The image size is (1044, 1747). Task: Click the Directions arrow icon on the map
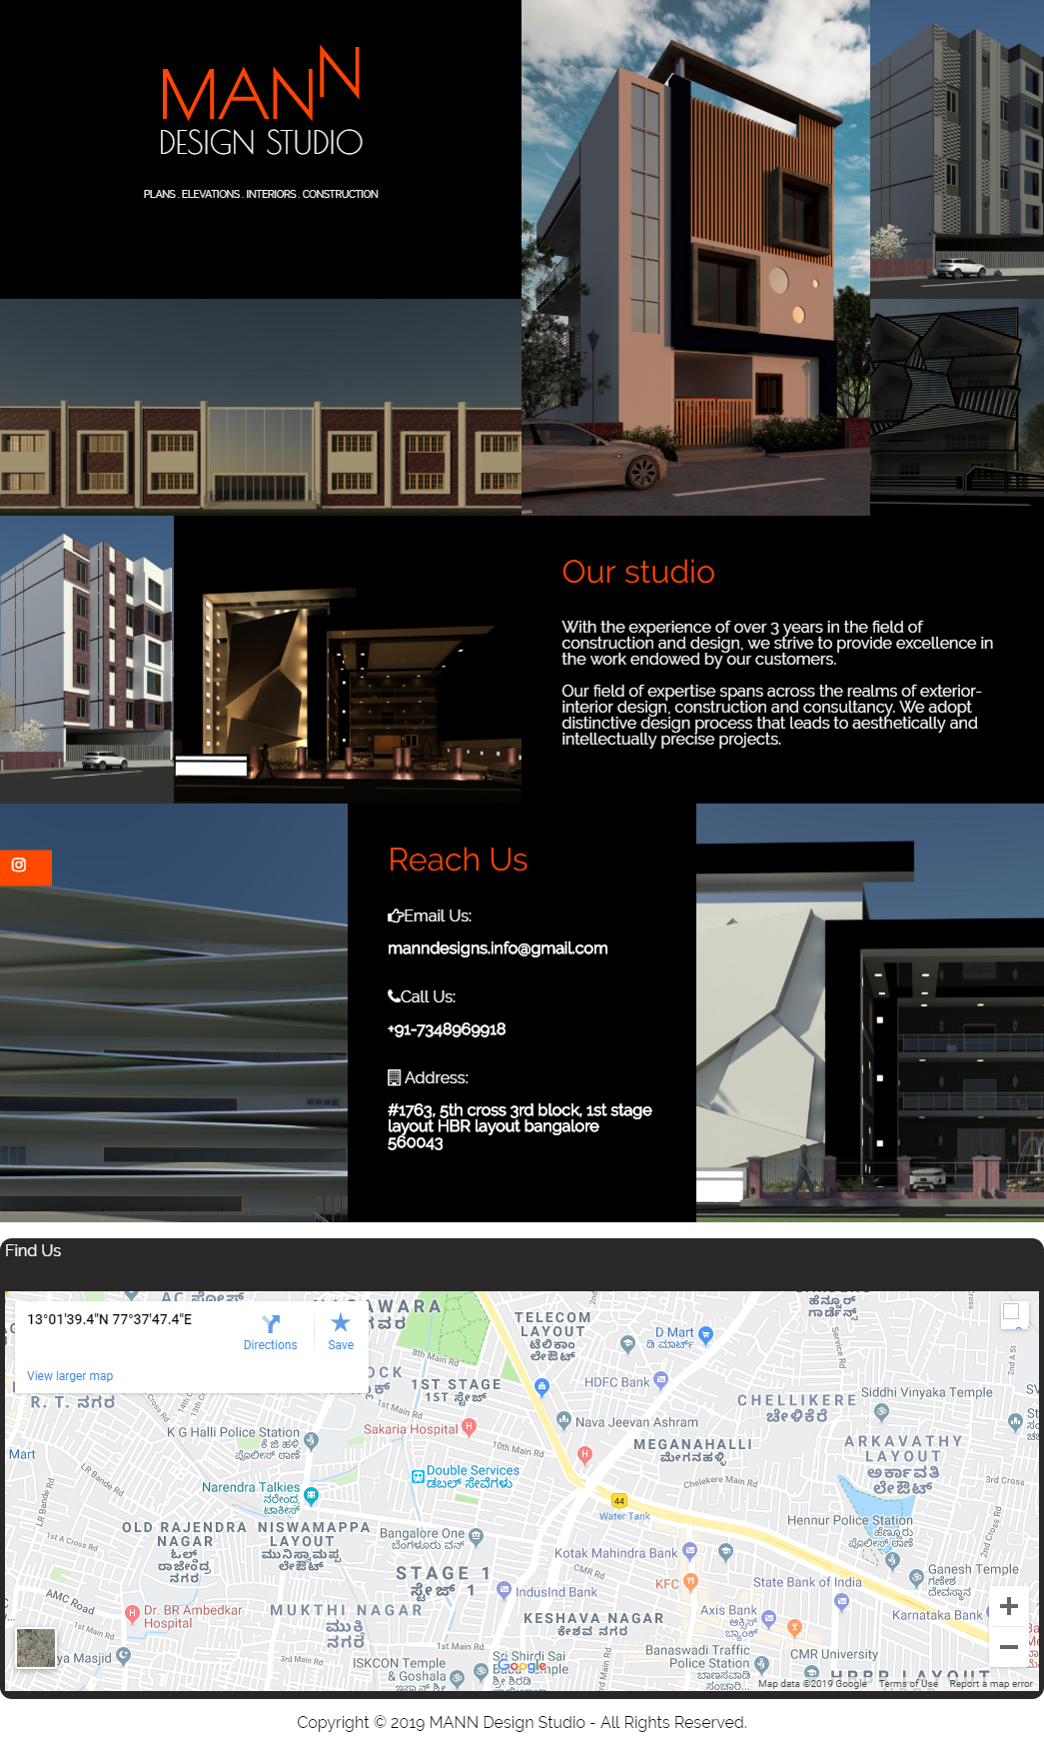(x=271, y=1323)
